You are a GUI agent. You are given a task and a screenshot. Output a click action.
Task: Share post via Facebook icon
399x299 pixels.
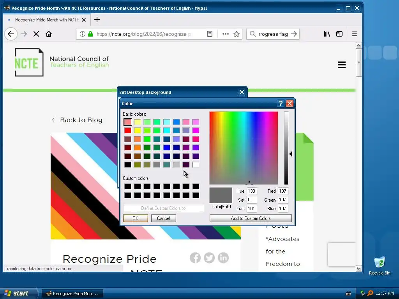pyautogui.click(x=195, y=258)
